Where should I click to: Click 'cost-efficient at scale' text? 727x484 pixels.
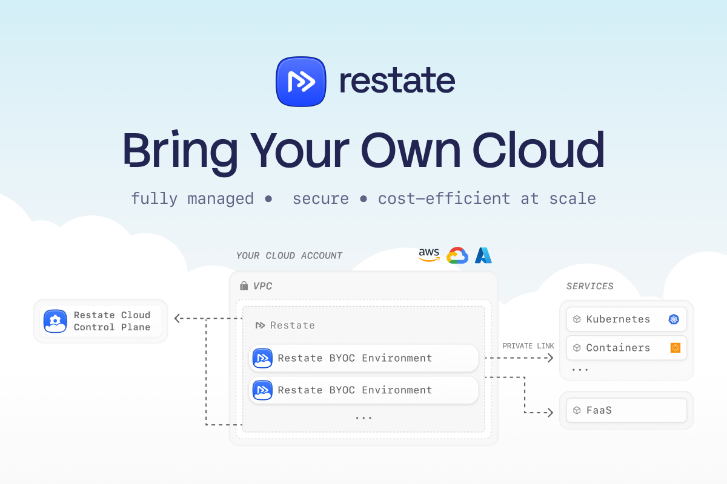click(487, 198)
